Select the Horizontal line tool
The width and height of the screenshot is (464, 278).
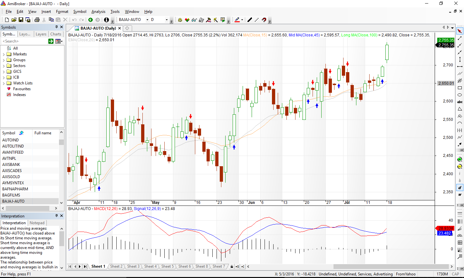[x=460, y=66]
